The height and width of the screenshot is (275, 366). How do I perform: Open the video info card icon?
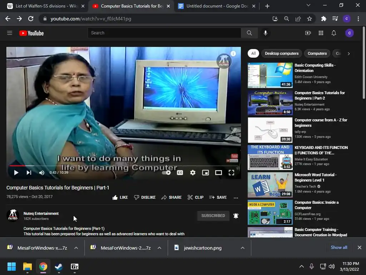coord(233,54)
